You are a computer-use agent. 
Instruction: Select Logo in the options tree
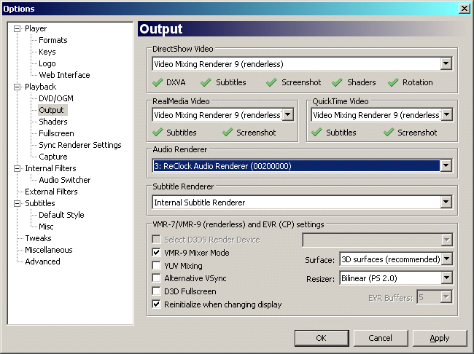tap(47, 63)
